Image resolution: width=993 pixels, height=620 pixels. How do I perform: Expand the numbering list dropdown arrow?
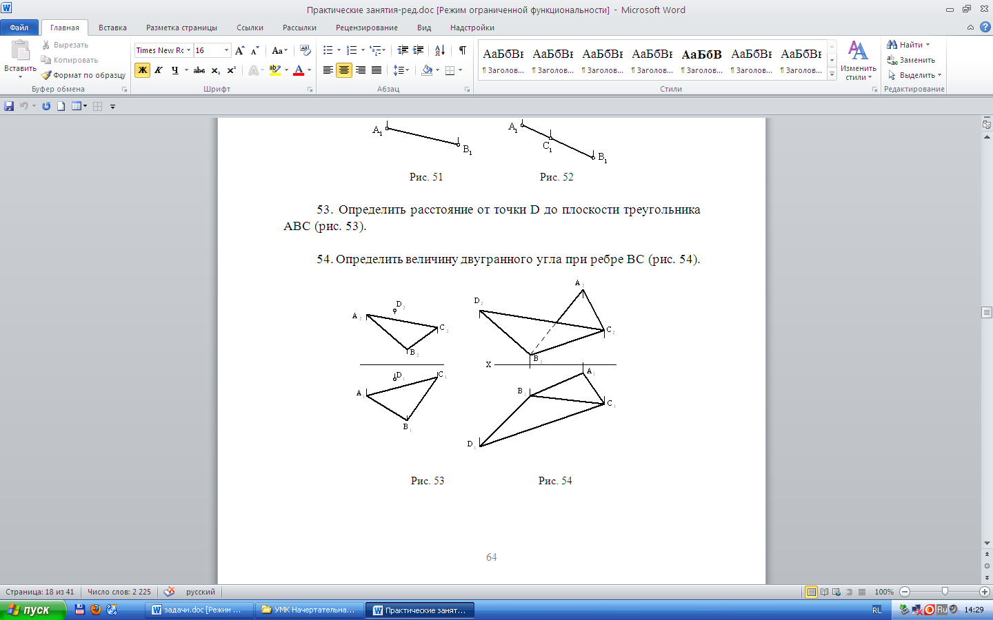(x=363, y=50)
